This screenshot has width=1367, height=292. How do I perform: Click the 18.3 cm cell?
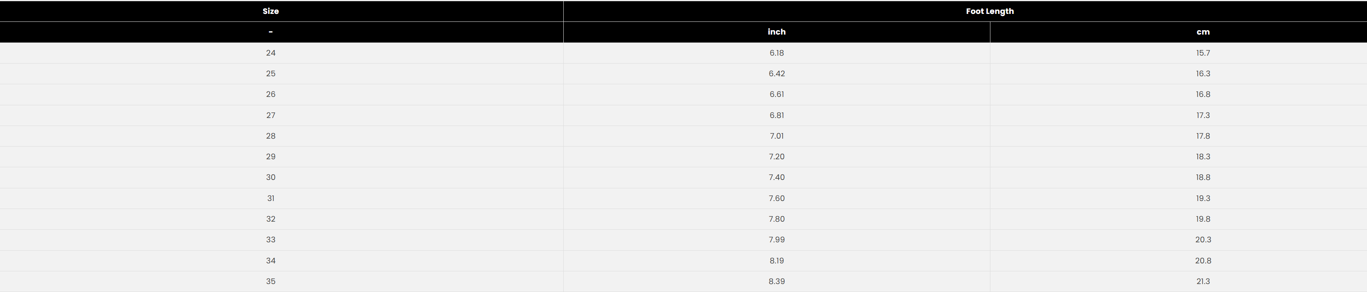click(1203, 157)
